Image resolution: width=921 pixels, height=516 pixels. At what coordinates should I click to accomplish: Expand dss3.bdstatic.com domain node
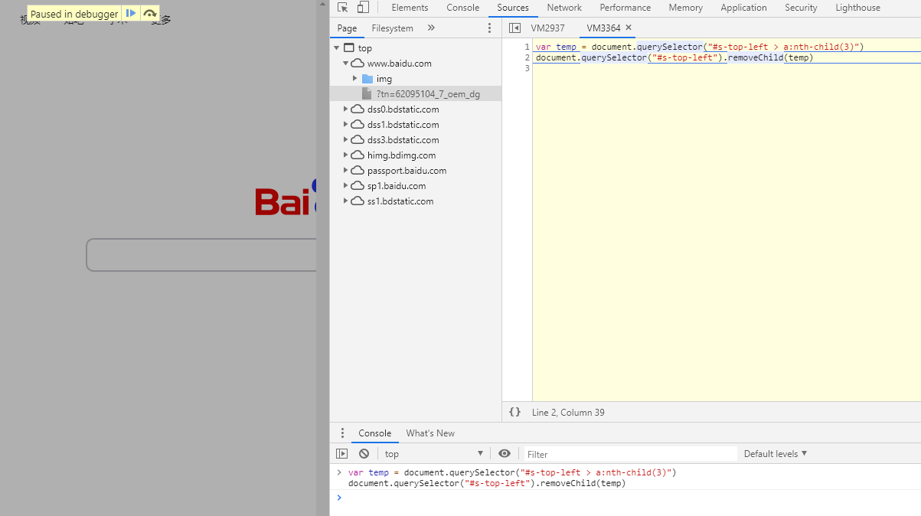345,140
